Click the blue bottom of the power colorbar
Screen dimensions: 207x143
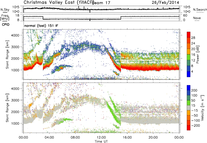coord(189,74)
